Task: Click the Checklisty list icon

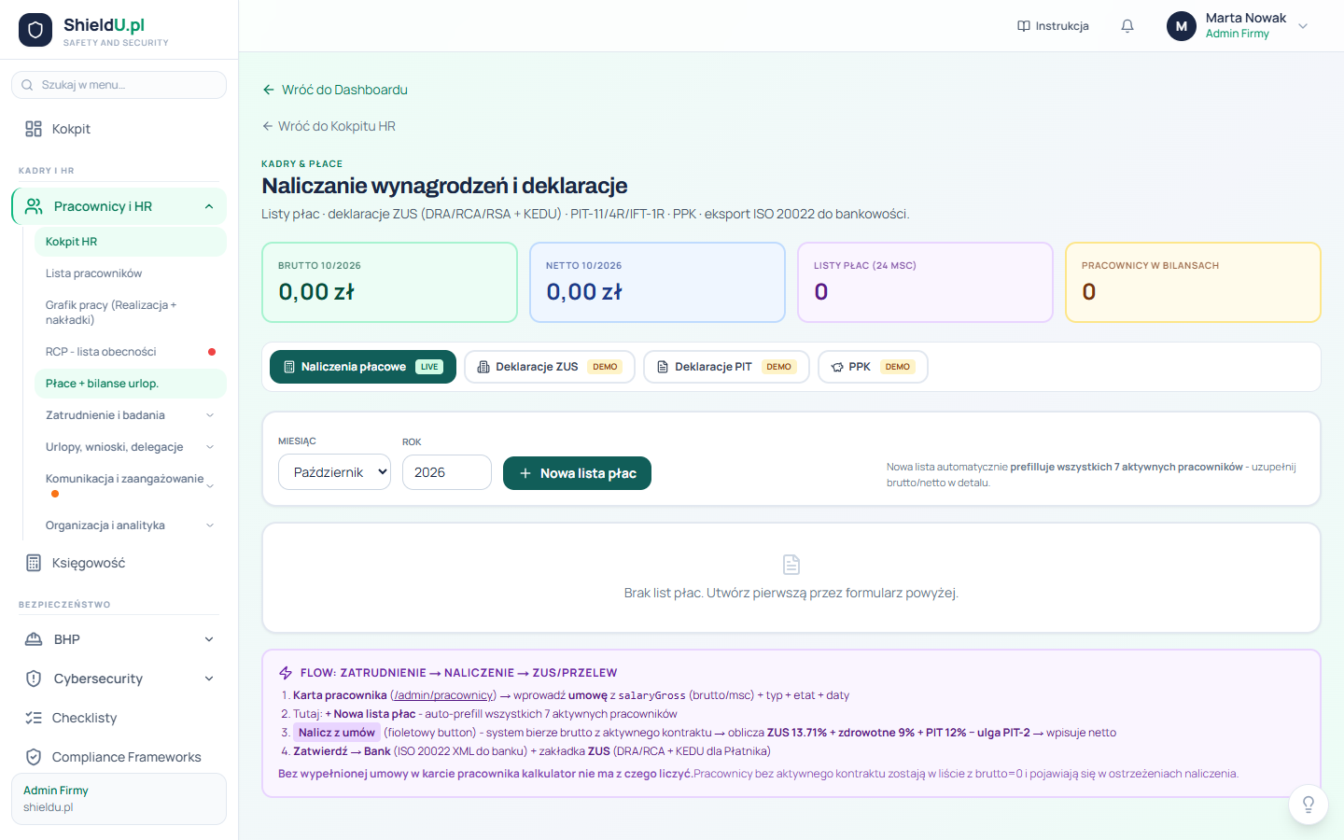Action: [x=34, y=718]
